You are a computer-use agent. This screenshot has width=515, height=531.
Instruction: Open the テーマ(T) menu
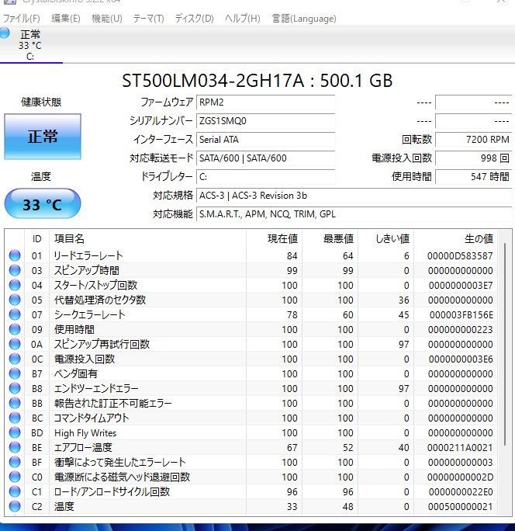(x=149, y=19)
